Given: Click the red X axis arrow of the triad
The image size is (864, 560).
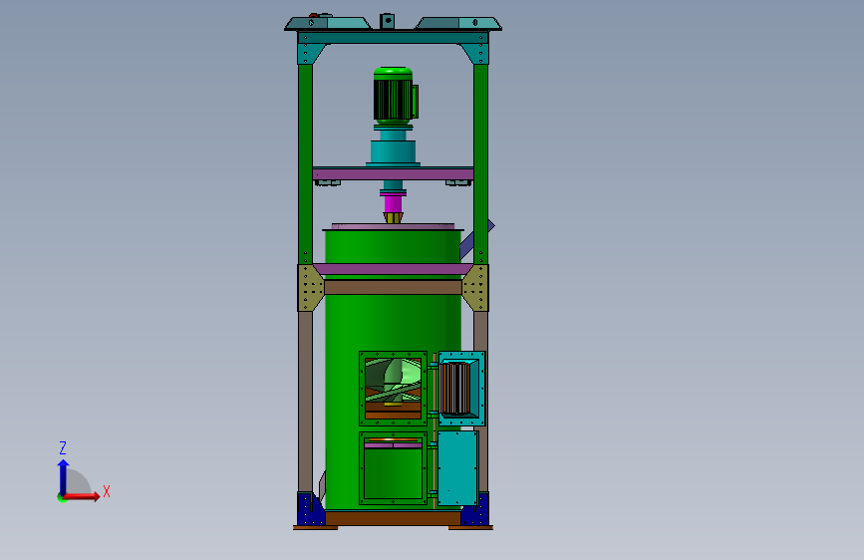Looking at the screenshot, I should (82, 496).
